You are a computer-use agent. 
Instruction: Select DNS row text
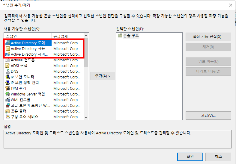(14, 71)
